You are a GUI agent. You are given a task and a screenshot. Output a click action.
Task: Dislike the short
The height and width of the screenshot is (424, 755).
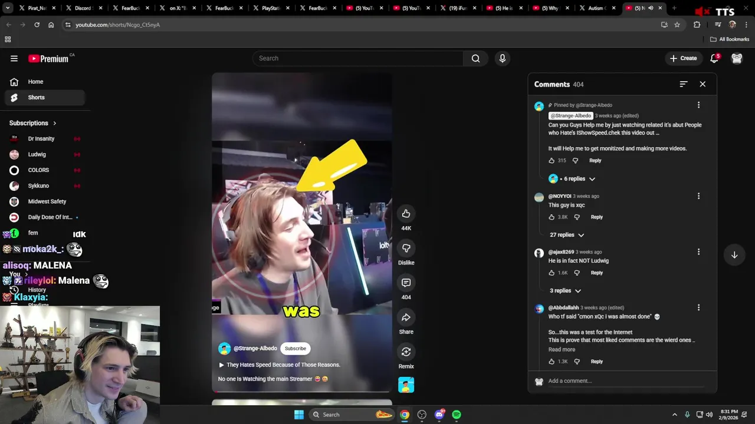pyautogui.click(x=406, y=248)
